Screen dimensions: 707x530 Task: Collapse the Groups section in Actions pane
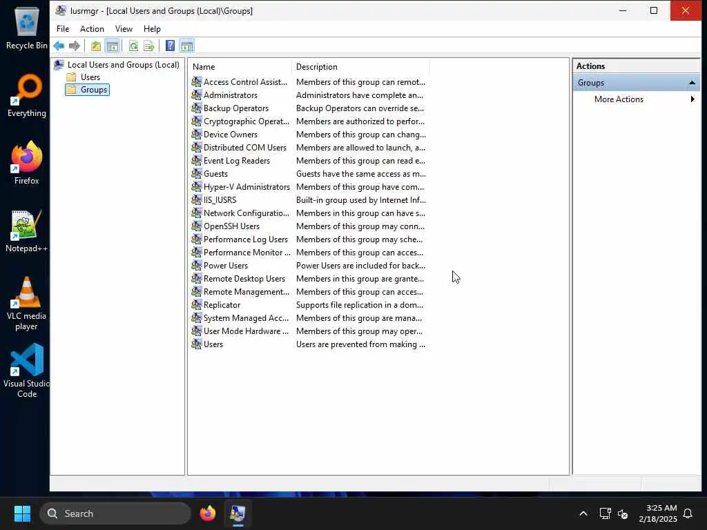click(692, 83)
